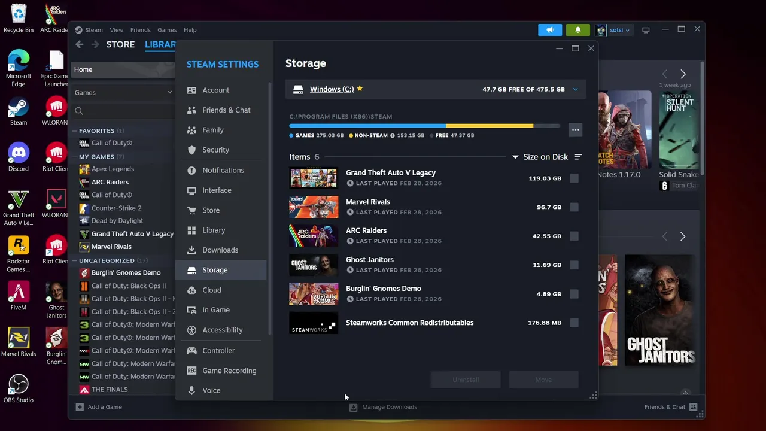Viewport: 766px width, 431px height.
Task: Click the upper next arrow in library shelf
Action: [683, 74]
